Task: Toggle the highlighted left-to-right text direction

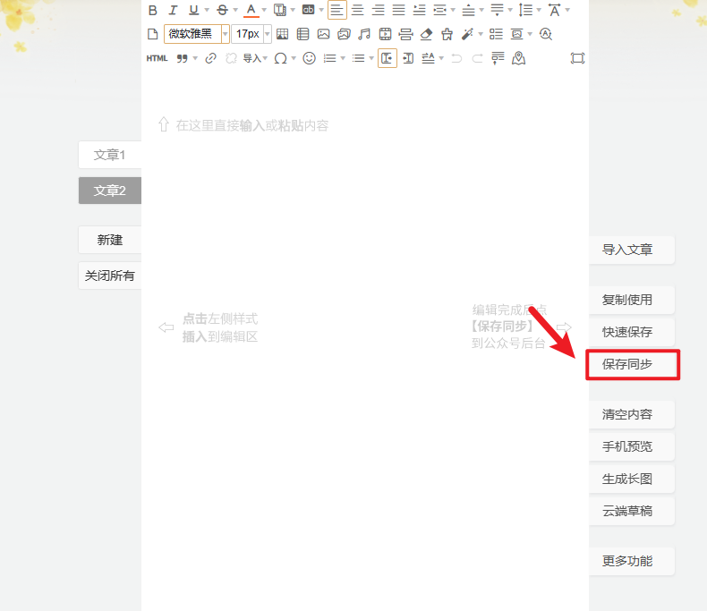Action: click(x=388, y=58)
